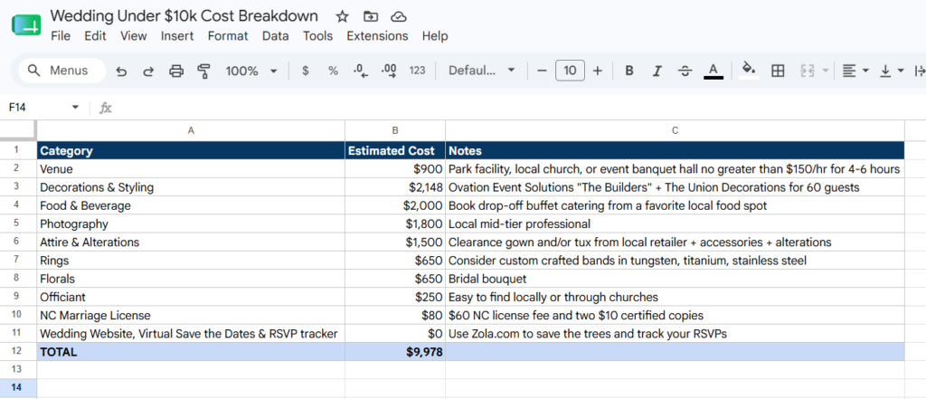The height and width of the screenshot is (399, 926).
Task: Select column C header
Action: click(675, 130)
